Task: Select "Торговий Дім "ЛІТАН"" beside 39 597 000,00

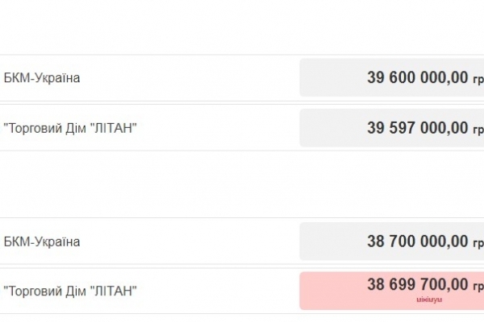Action: point(70,127)
